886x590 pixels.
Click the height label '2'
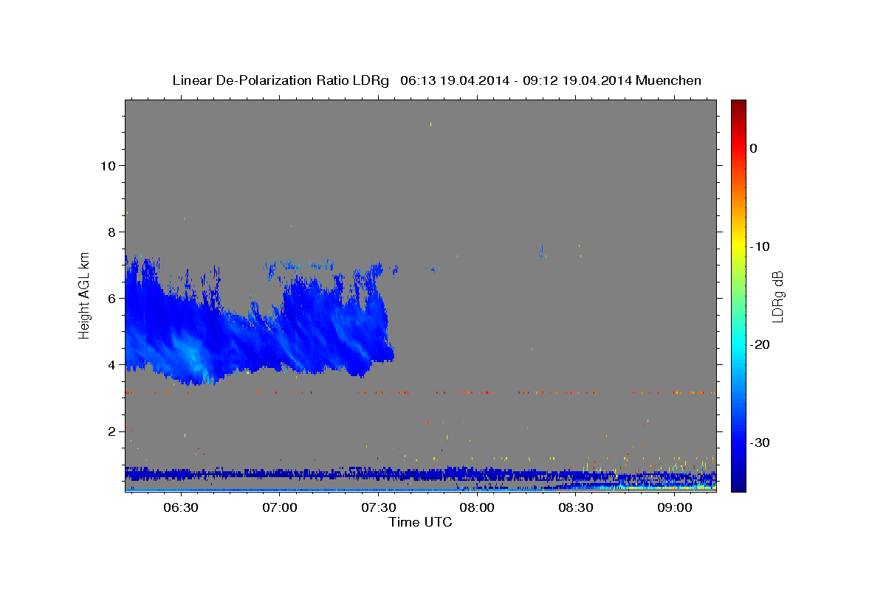(110, 431)
